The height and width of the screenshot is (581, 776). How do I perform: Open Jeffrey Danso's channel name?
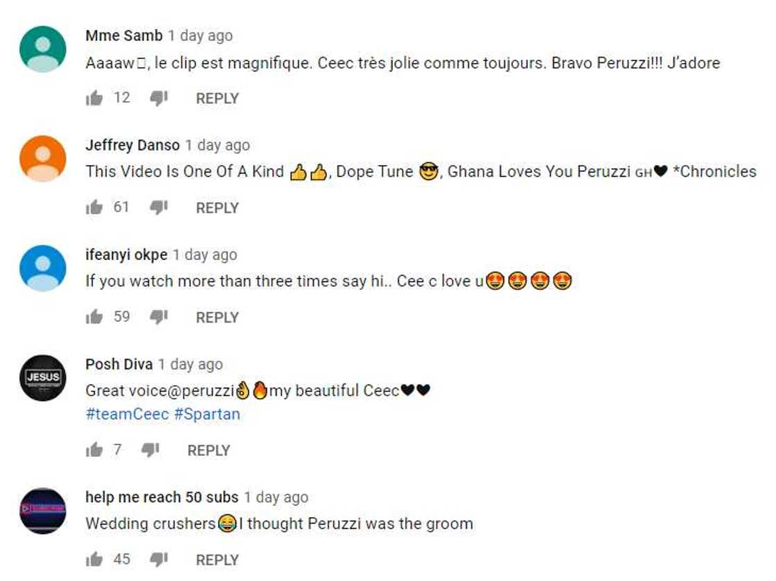click(132, 146)
